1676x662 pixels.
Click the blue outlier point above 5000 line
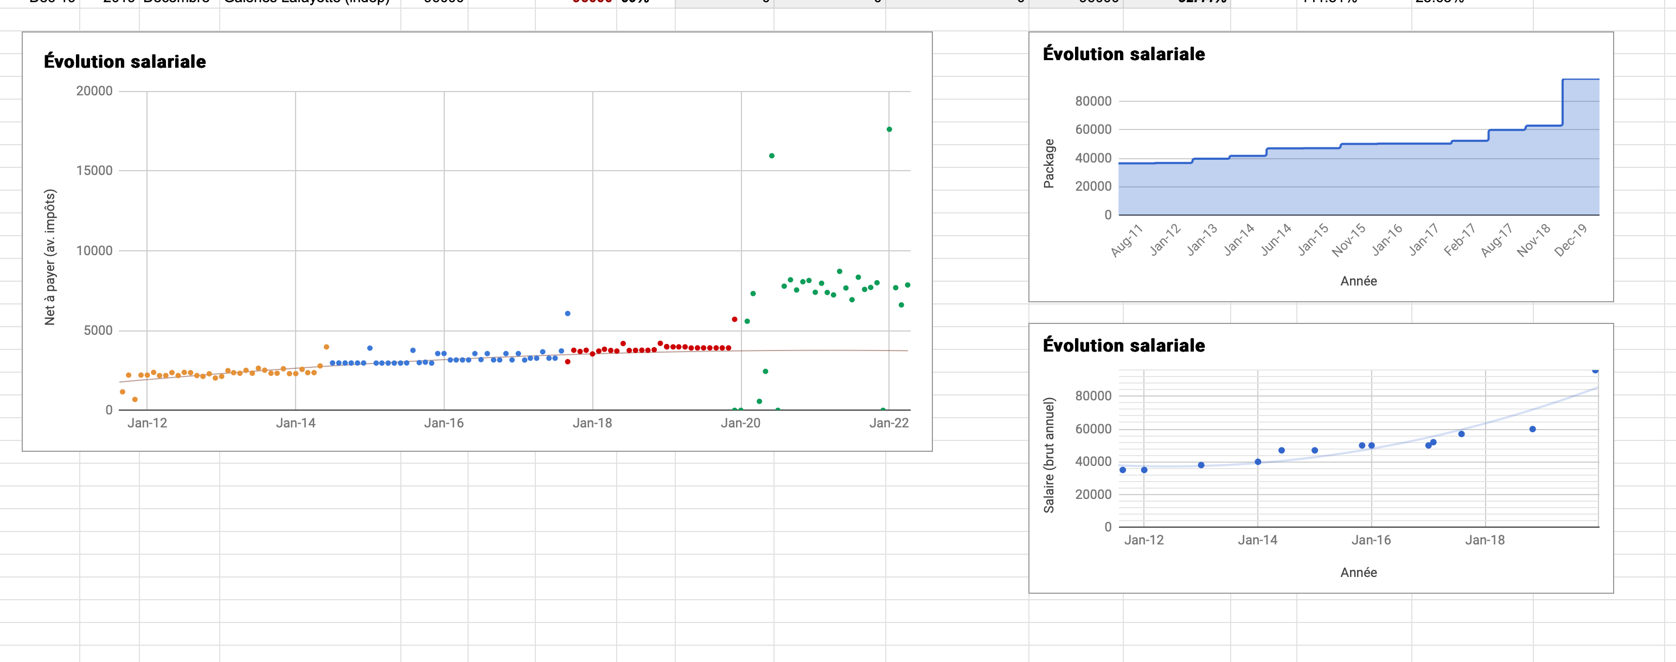click(567, 314)
